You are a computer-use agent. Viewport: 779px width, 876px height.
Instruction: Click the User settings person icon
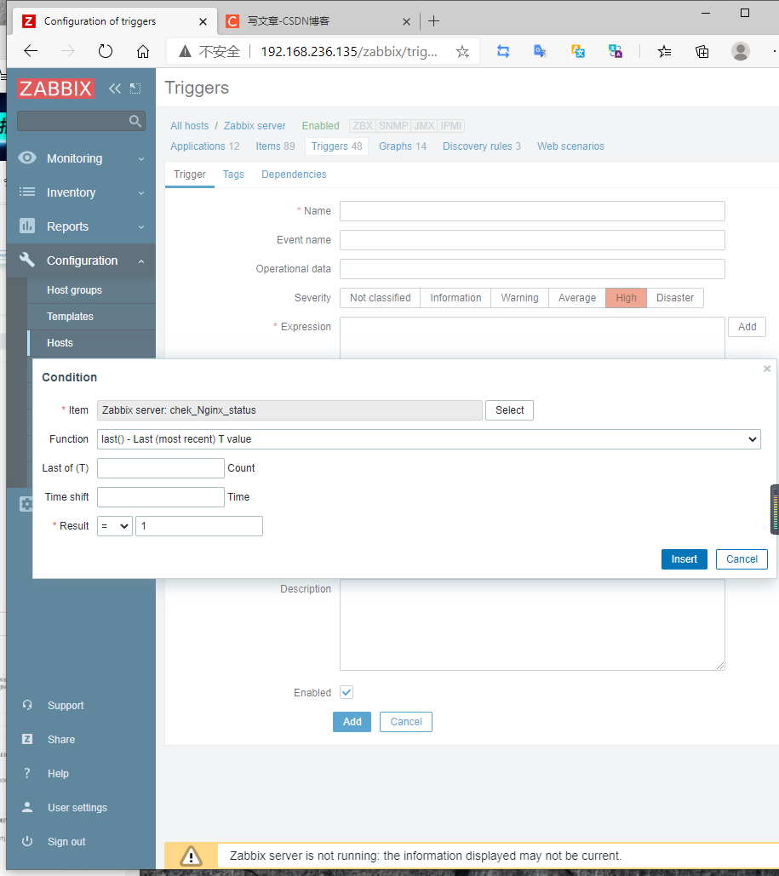27,807
